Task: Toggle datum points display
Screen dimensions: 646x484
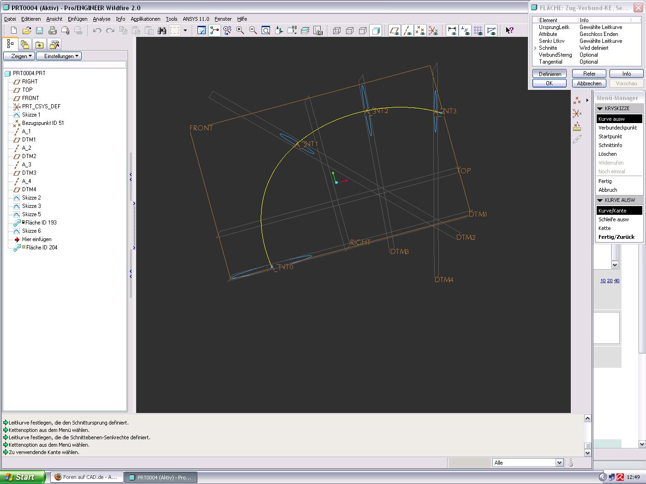Action: pyautogui.click(x=419, y=30)
